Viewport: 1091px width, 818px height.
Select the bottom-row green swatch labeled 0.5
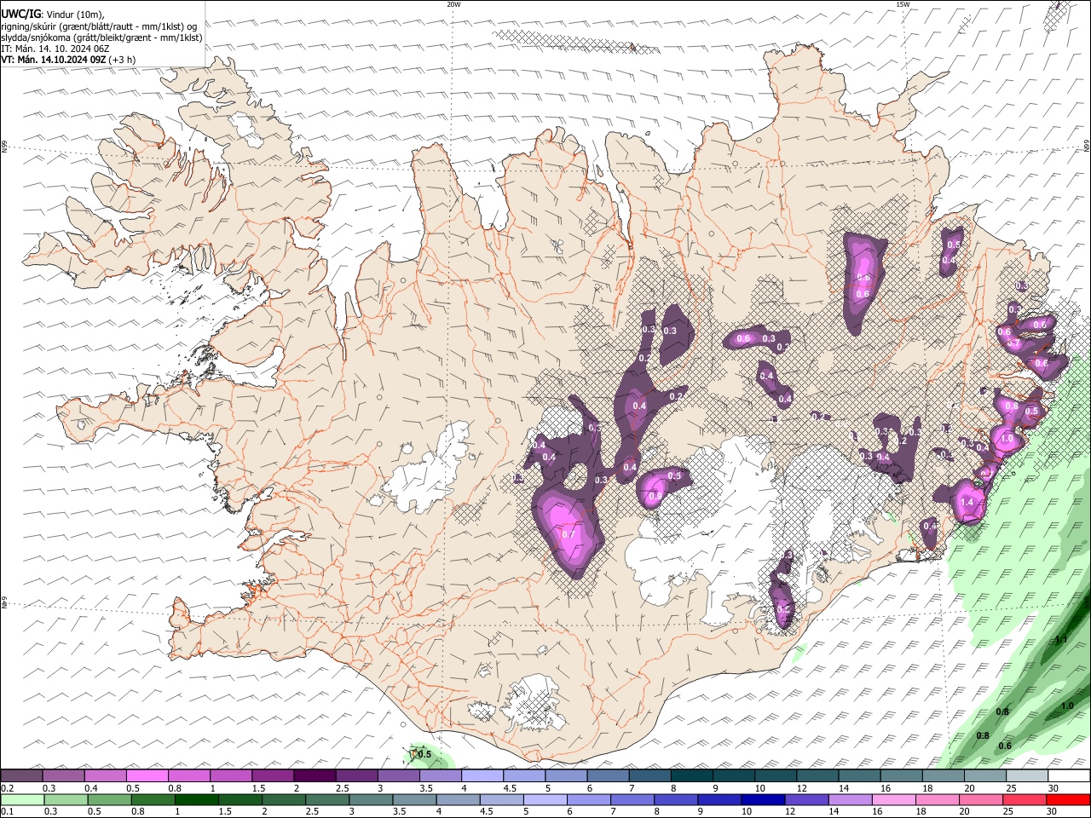[x=109, y=800]
